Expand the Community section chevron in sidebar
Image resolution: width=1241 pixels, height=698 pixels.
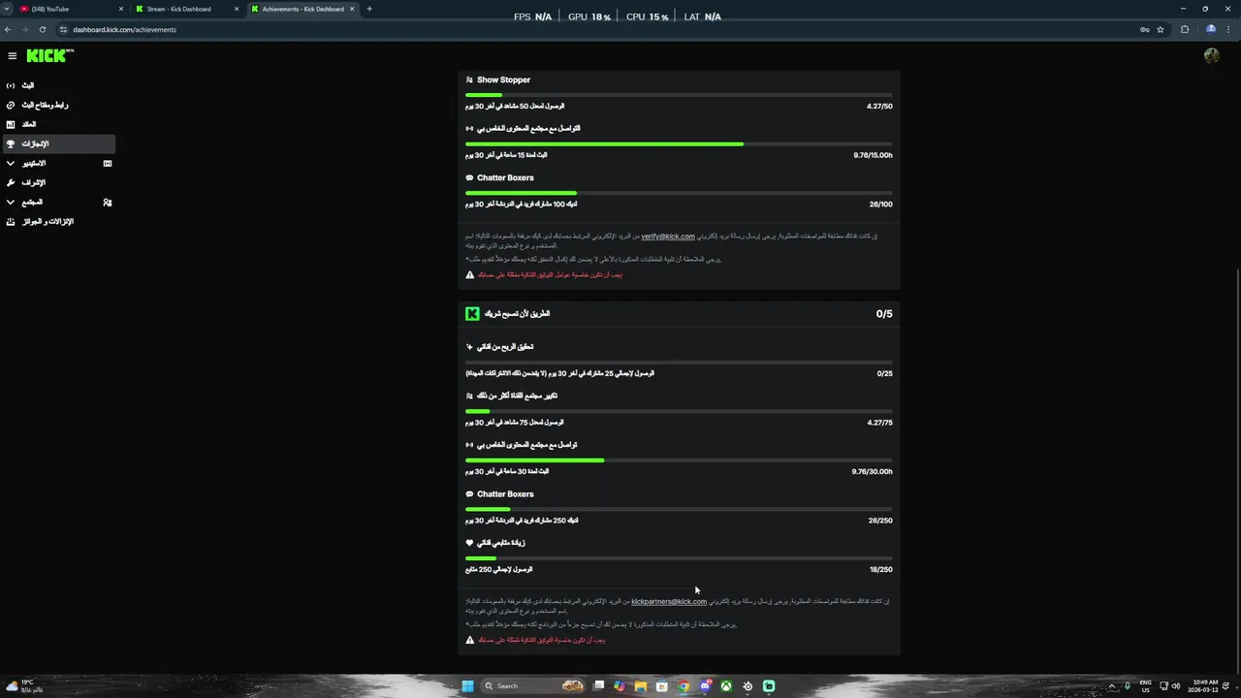(11, 202)
